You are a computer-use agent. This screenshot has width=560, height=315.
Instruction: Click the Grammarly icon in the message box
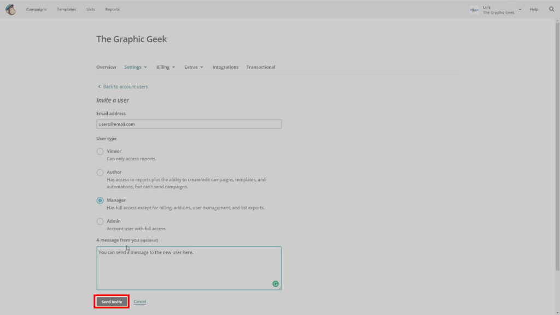click(x=276, y=284)
